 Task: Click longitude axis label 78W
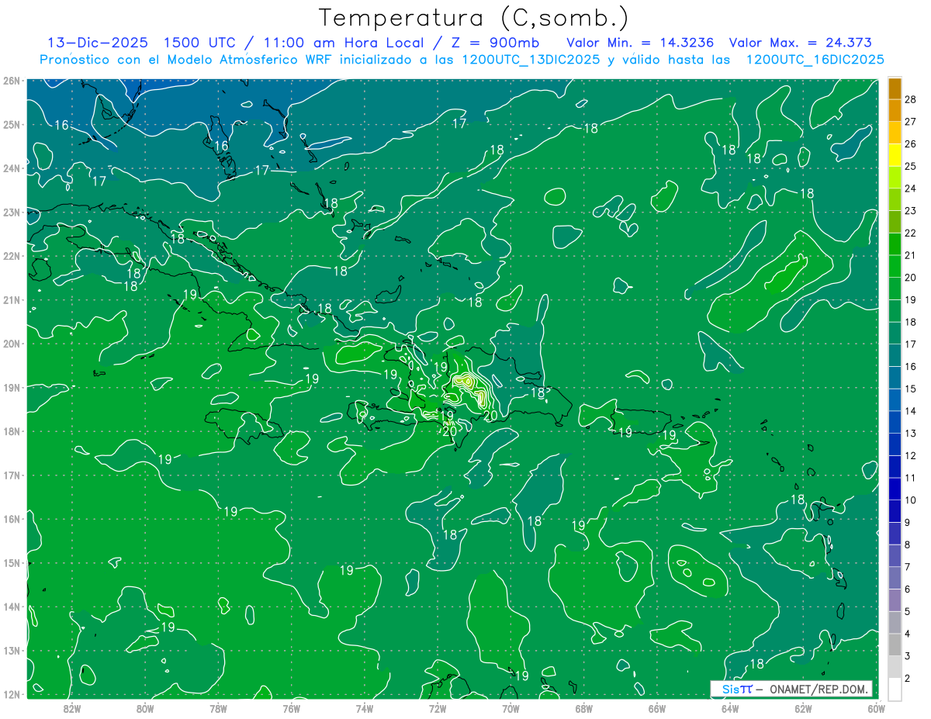click(x=218, y=707)
